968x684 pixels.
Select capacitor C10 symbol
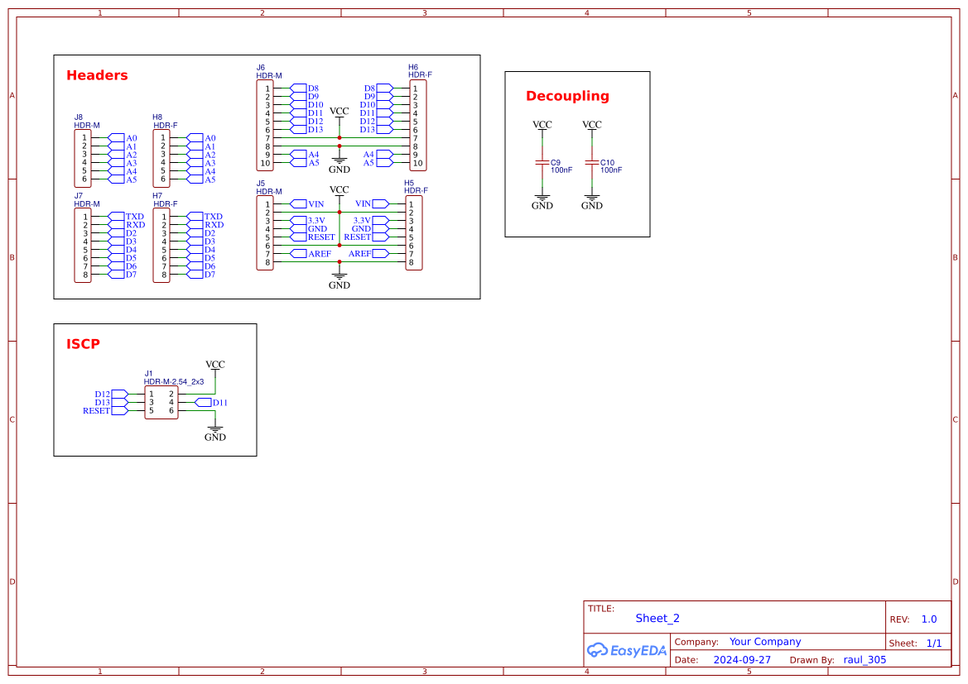591,162
